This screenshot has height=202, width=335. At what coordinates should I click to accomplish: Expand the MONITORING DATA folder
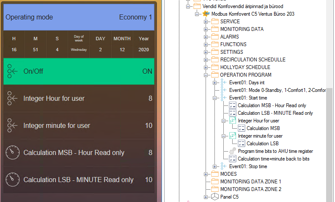(x=206, y=29)
